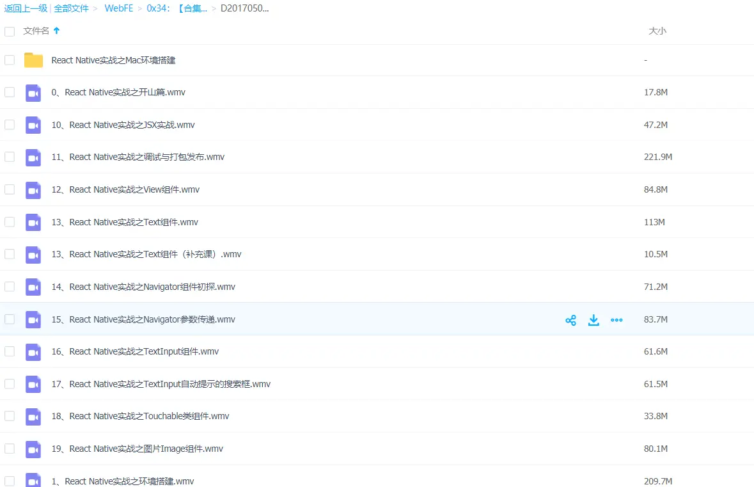The image size is (754, 487).
Task: Click the 10.5M size value
Action: click(x=656, y=254)
